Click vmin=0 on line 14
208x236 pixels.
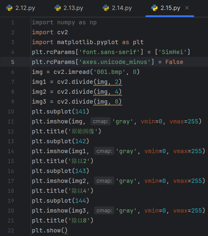click(155, 151)
